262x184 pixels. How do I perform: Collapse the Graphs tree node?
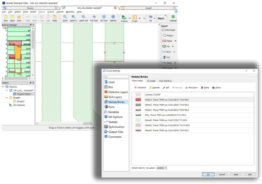click(x=7, y=98)
